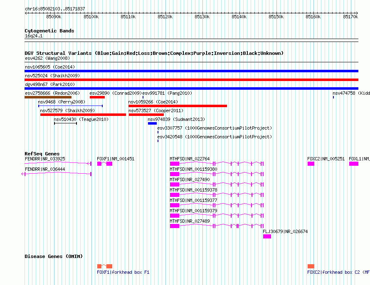Click the 85090k ruler position

click(x=54, y=17)
